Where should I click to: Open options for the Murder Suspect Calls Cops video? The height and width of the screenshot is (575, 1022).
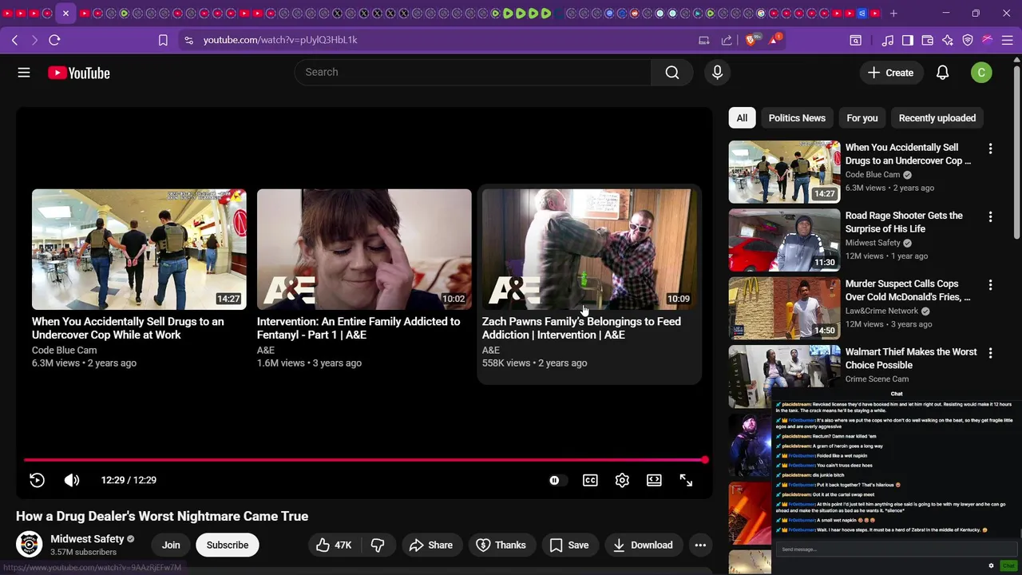click(x=990, y=284)
